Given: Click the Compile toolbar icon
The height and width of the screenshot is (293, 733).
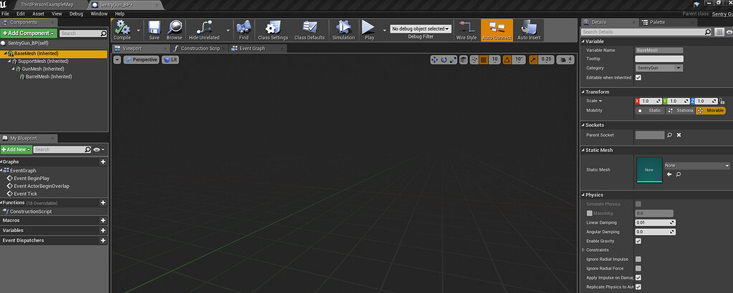Looking at the screenshot, I should (x=122, y=29).
